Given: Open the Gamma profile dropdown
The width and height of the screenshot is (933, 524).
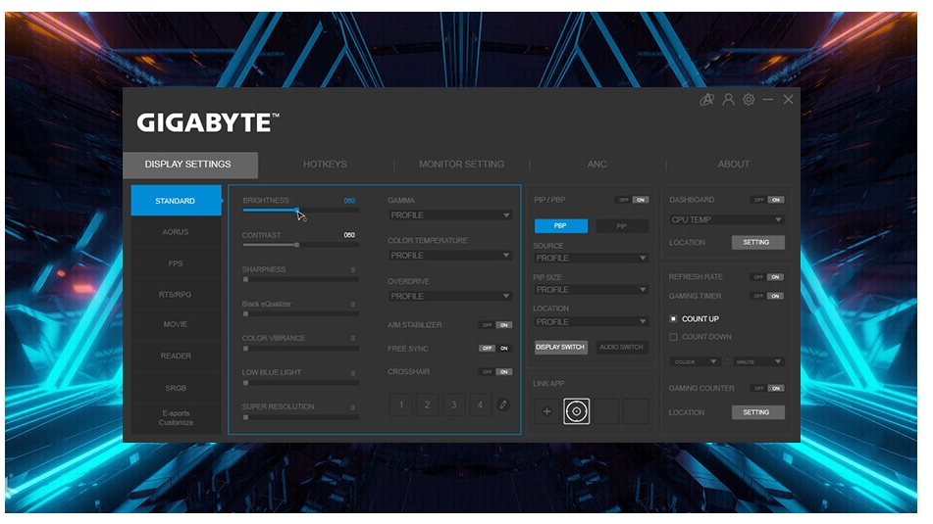Looking at the screenshot, I should click(450, 215).
